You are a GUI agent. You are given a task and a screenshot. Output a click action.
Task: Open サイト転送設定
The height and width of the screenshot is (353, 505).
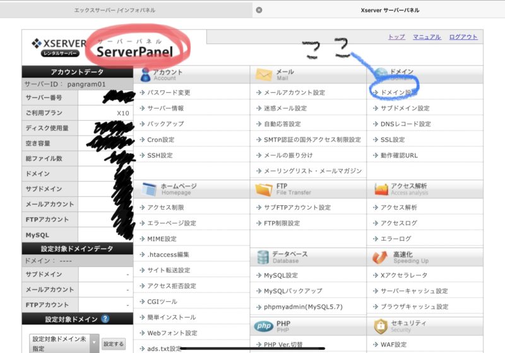click(x=169, y=270)
